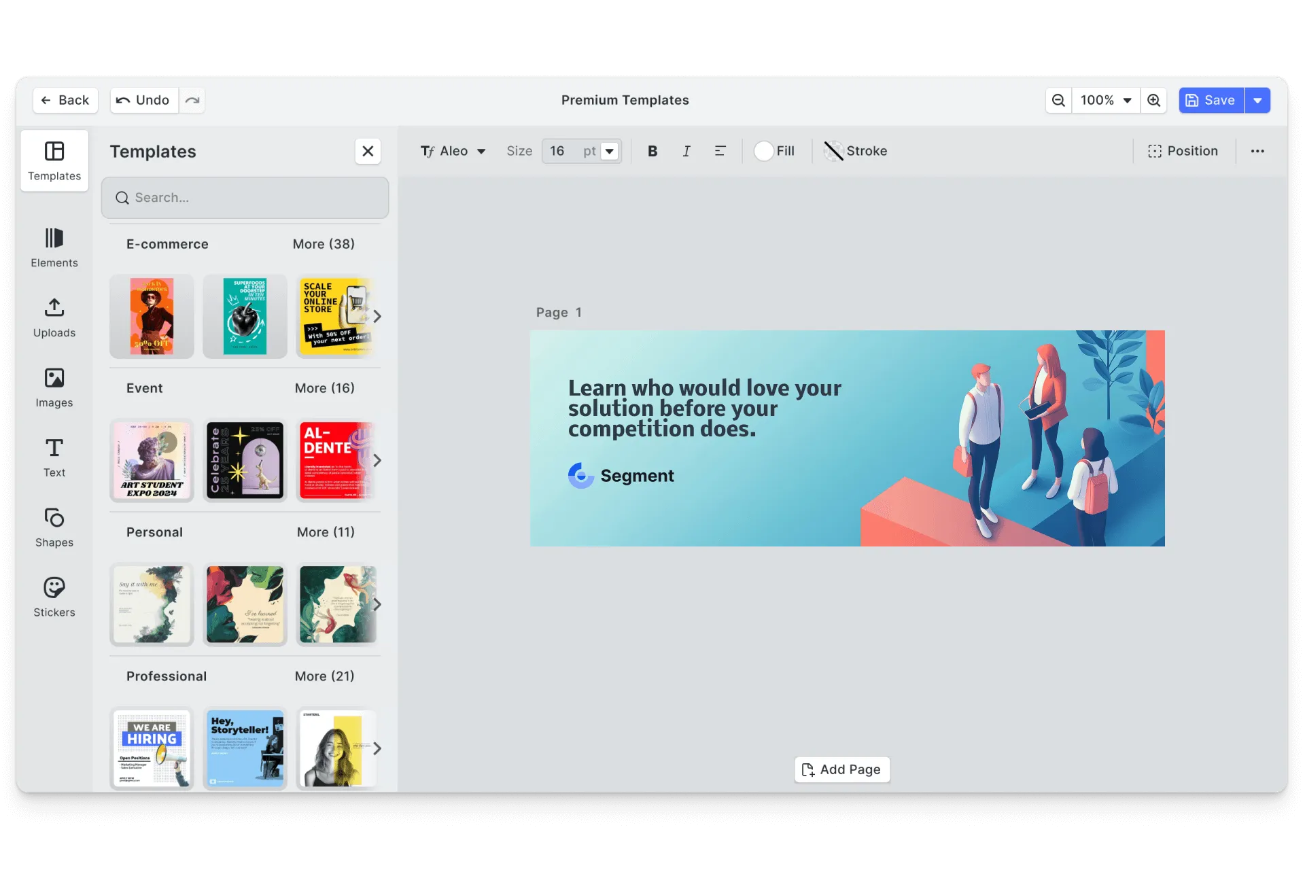Show More (21) Professional templates
The width and height of the screenshot is (1305, 870).
[x=325, y=676]
